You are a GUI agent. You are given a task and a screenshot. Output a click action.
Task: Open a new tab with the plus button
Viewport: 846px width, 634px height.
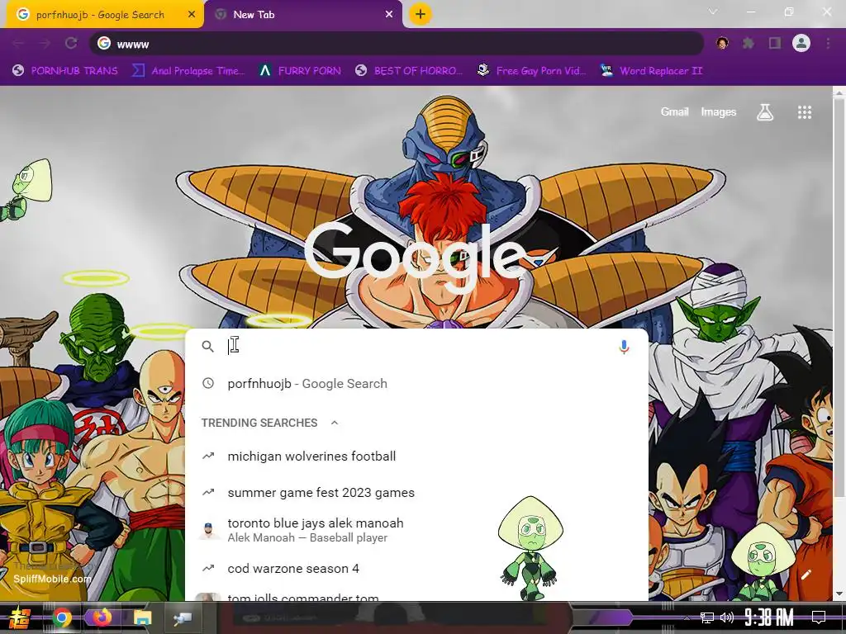pos(421,14)
